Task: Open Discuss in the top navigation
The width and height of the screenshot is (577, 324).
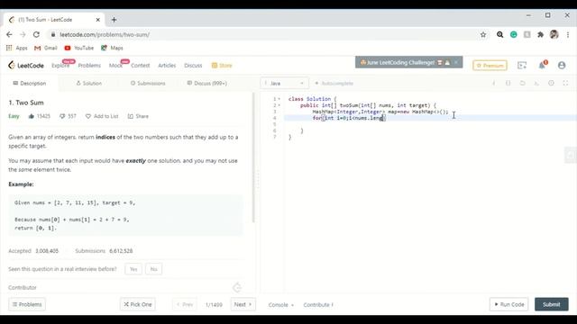Action: [x=193, y=66]
